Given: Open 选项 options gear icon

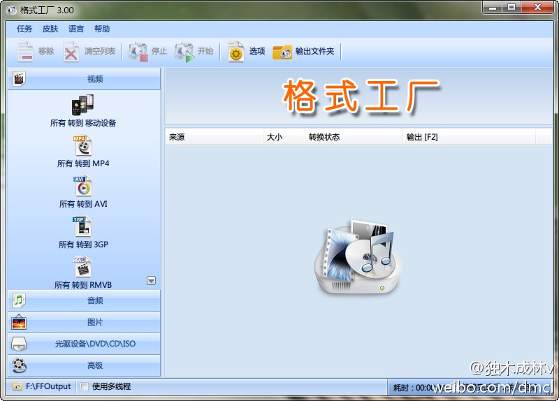Looking at the screenshot, I should pyautogui.click(x=236, y=52).
